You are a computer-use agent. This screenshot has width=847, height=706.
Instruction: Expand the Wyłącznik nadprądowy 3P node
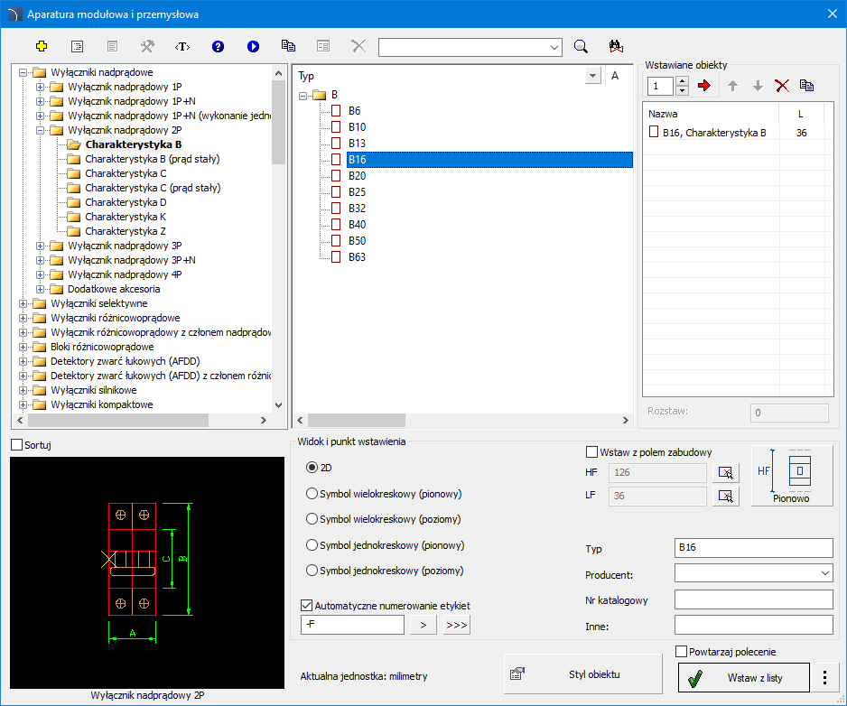pos(41,246)
